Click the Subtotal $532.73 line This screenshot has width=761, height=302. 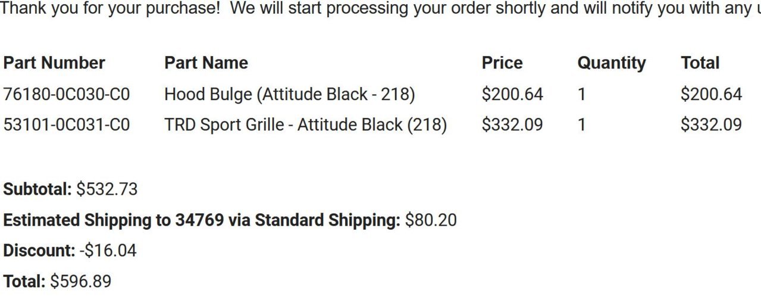point(70,189)
